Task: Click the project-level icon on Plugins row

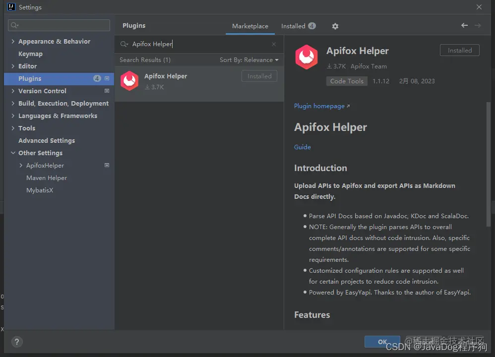Action: point(107,79)
